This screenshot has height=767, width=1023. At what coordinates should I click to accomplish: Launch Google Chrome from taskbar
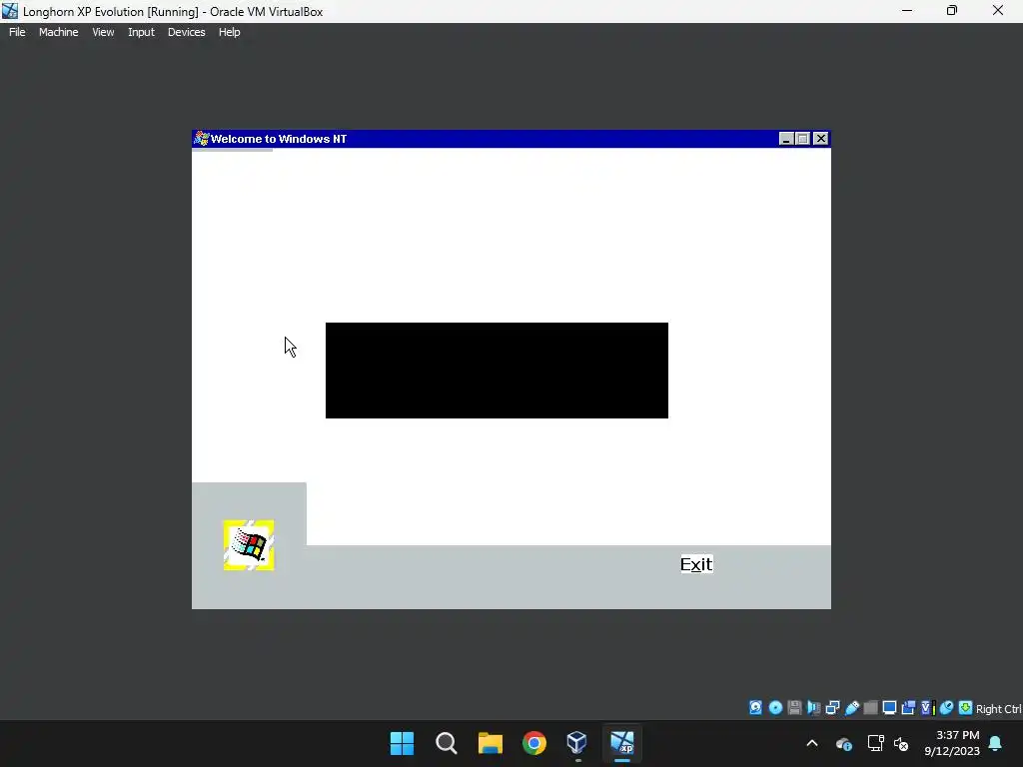[x=534, y=743]
